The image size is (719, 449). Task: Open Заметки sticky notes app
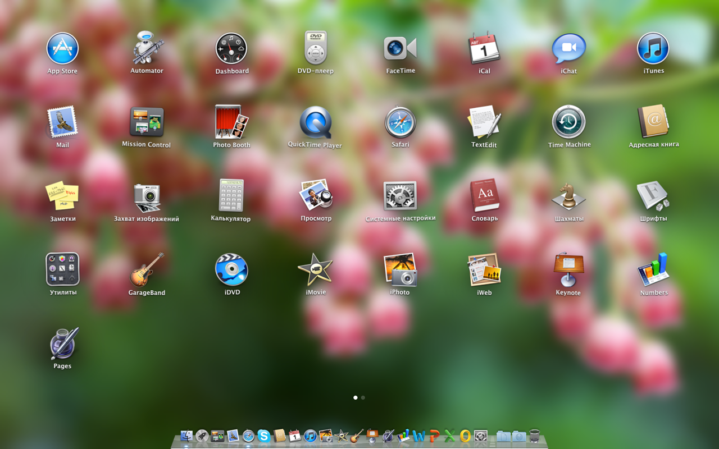tap(62, 195)
